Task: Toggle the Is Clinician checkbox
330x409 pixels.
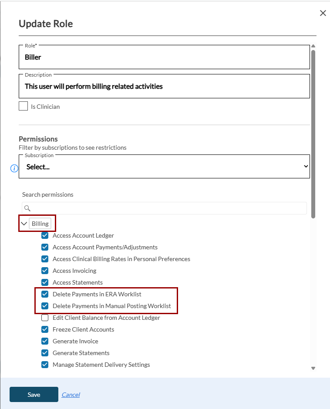Action: coord(24,106)
